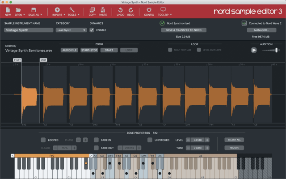Select the C5 zone bar
The image size is (286, 179).
tap(200, 156)
